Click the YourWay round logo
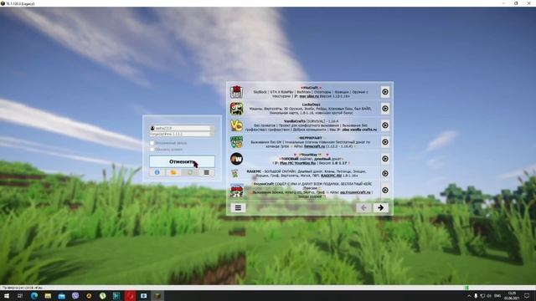 (x=236, y=159)
